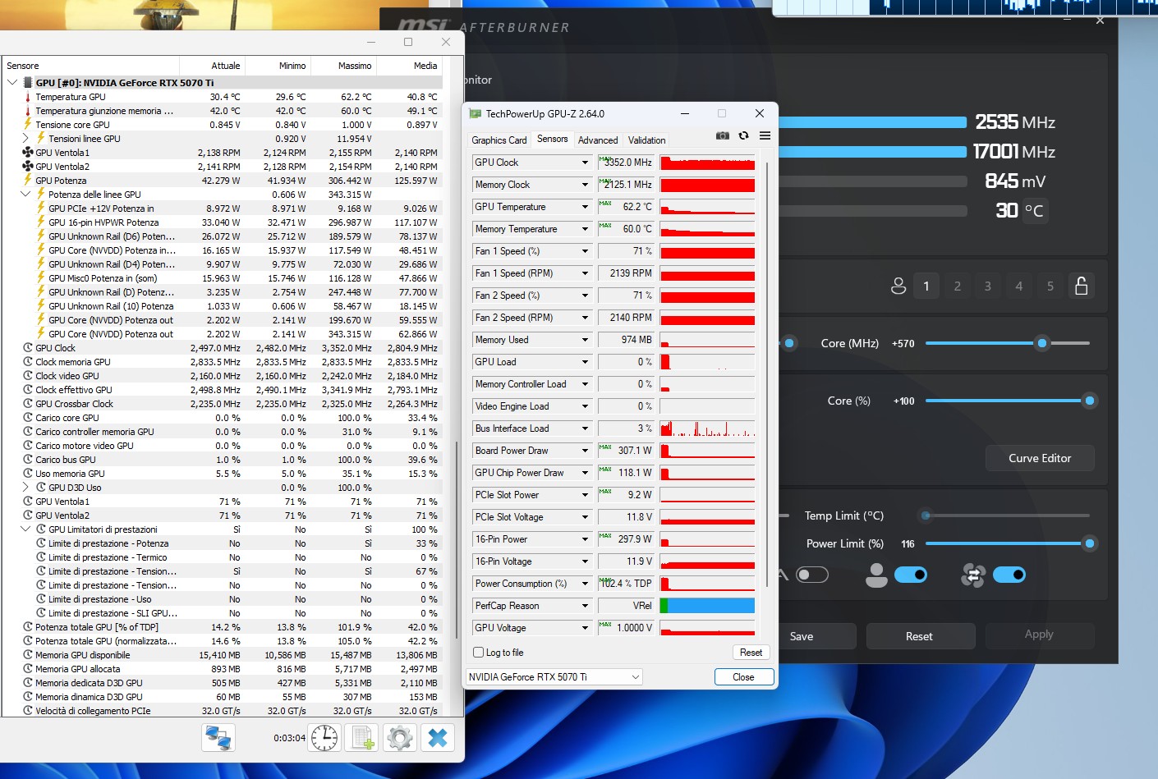Click the Temp Limit (°C) slider handle
The width and height of the screenshot is (1158, 779).
tap(926, 516)
